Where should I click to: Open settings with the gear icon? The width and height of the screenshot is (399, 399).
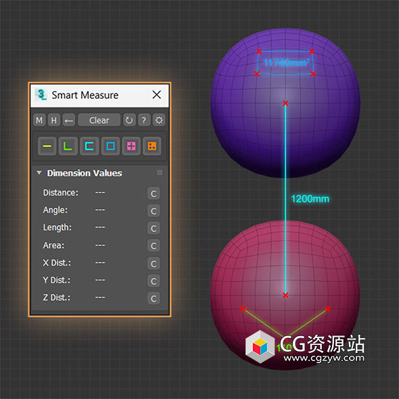tap(159, 120)
